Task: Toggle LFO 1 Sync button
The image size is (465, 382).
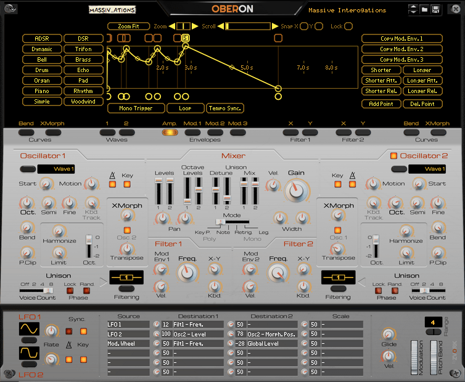Action: pos(69,331)
